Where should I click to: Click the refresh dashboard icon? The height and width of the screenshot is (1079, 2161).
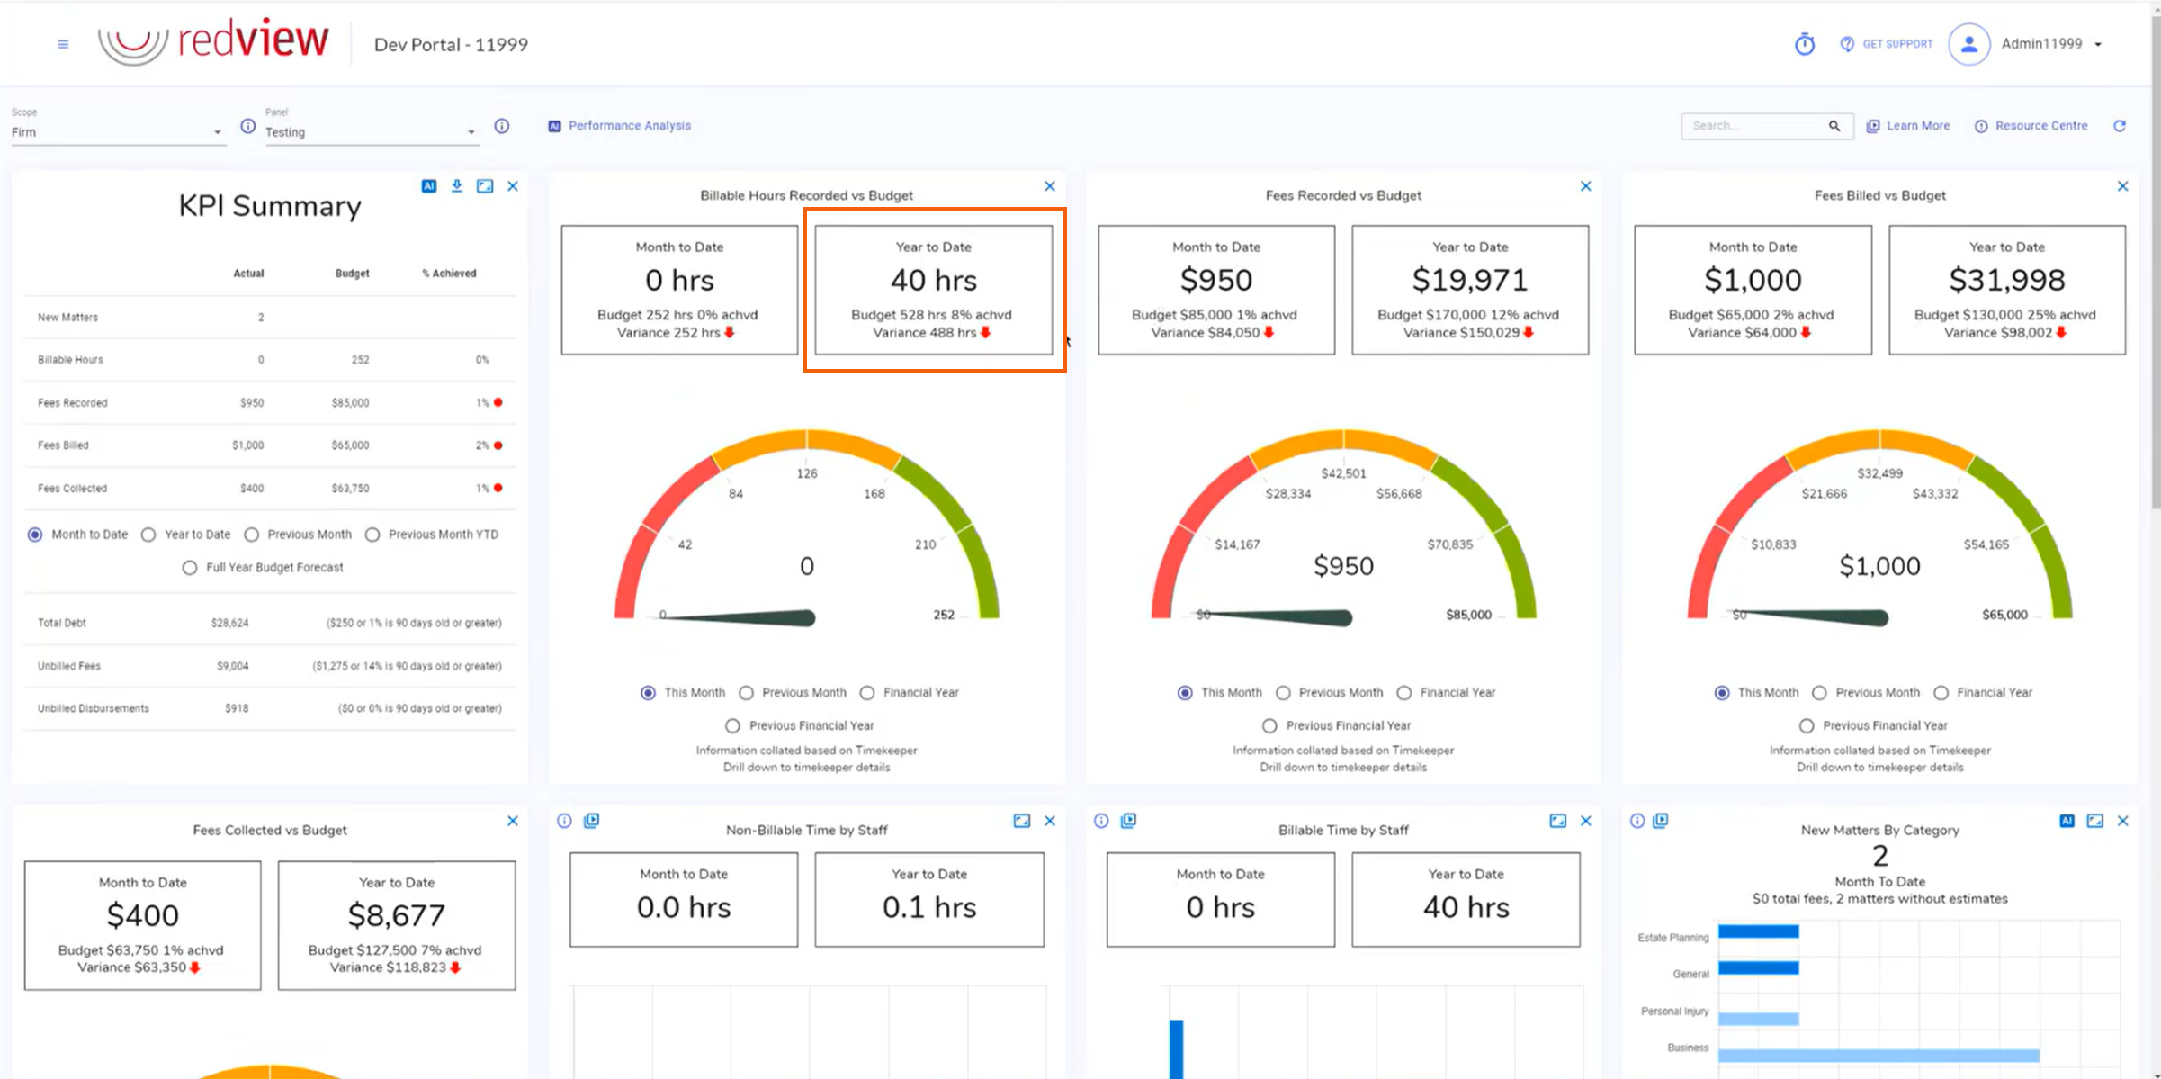(2120, 126)
